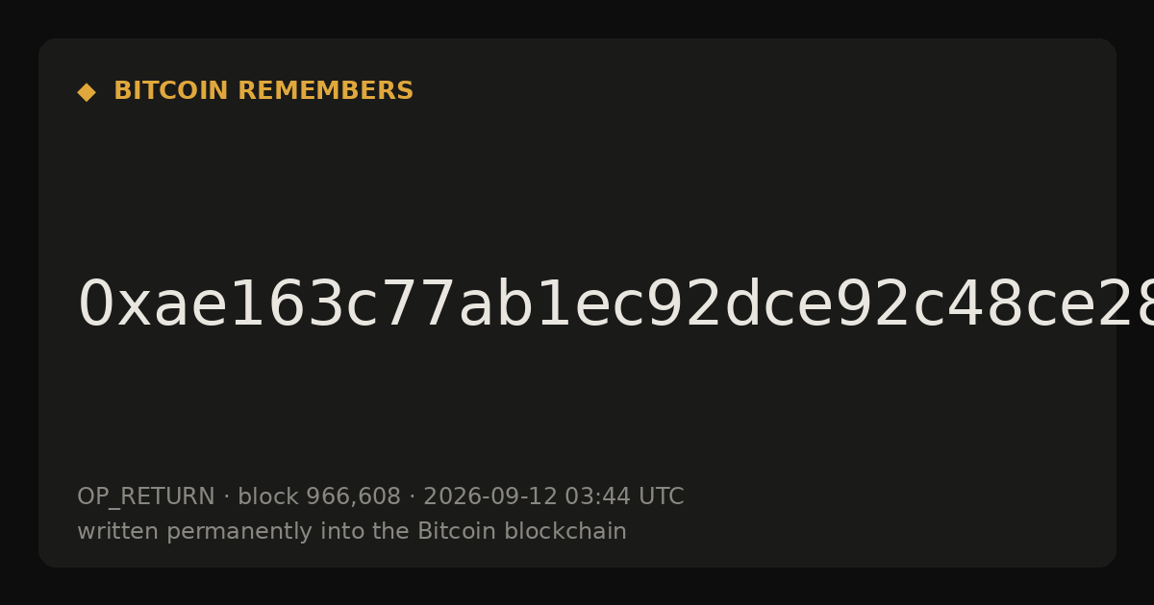Click the words Bitcoin blockchain in caption
This screenshot has width=1154, height=605.
click(522, 532)
